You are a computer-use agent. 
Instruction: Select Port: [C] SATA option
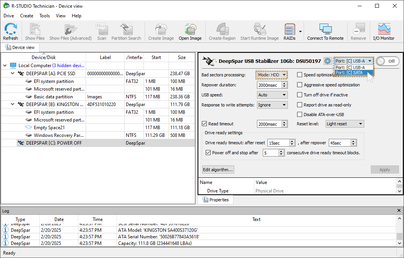[x=354, y=73]
